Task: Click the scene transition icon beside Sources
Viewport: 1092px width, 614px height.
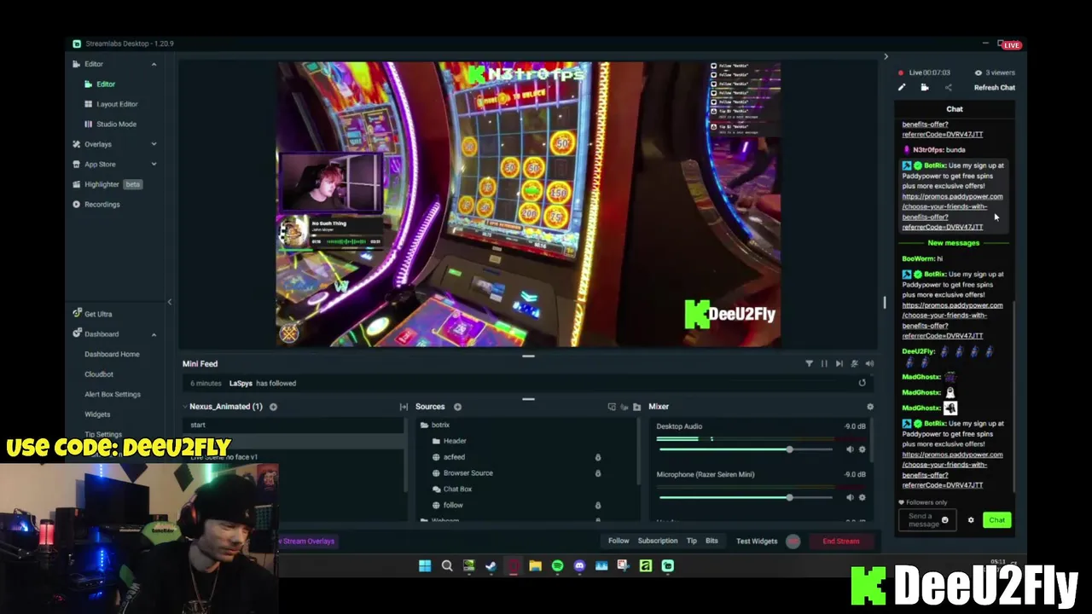Action: (404, 407)
